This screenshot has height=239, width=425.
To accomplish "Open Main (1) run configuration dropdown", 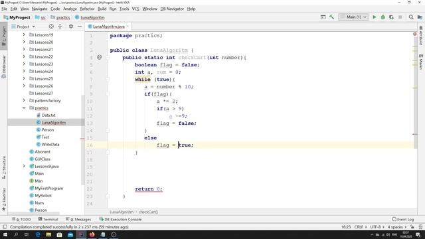I will [x=353, y=17].
